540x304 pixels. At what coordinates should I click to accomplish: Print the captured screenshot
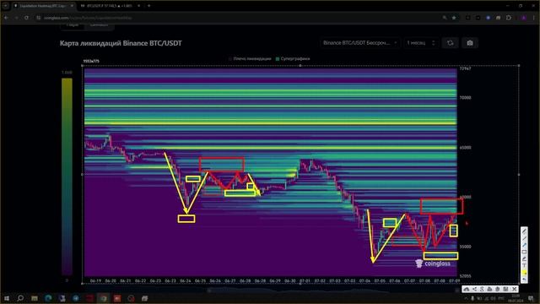pyautogui.click(x=489, y=289)
